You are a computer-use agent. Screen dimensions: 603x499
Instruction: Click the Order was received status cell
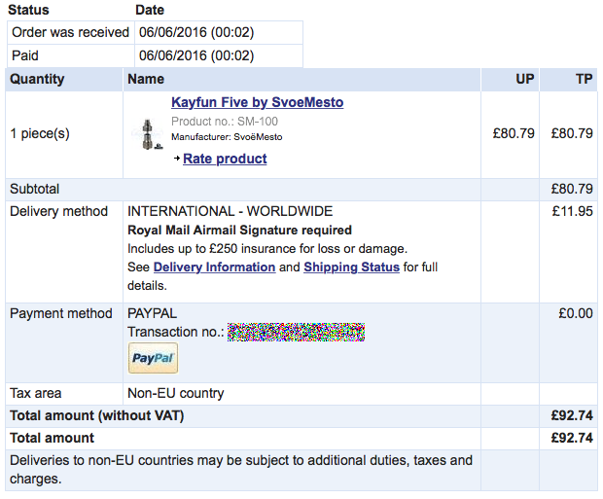pos(70,32)
